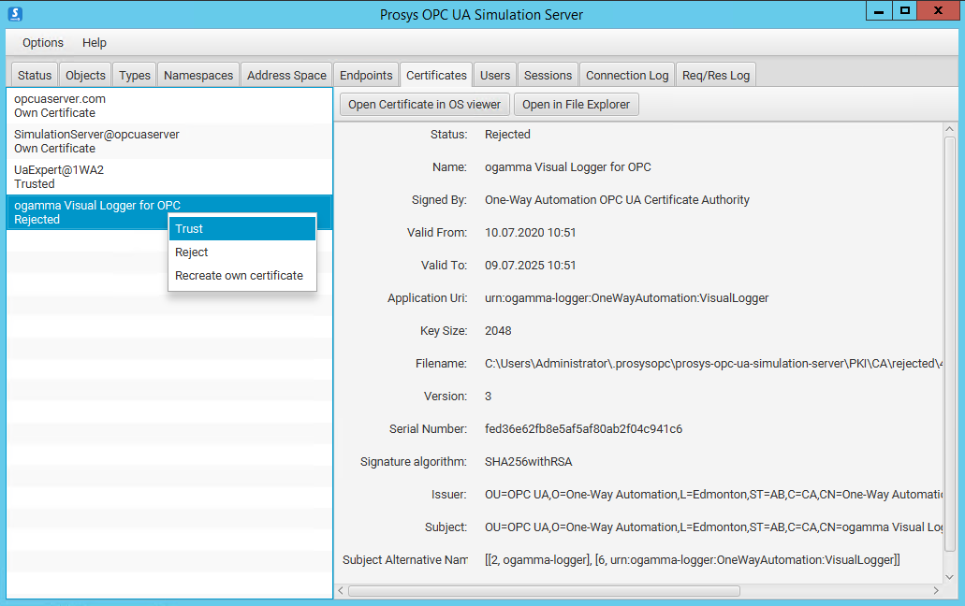This screenshot has height=606, width=965.
Task: Switch to the Types tab
Action: pyautogui.click(x=135, y=75)
